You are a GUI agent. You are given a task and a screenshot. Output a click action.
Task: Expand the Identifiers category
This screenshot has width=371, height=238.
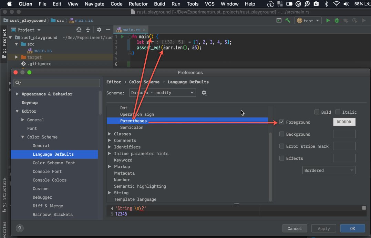click(110, 147)
